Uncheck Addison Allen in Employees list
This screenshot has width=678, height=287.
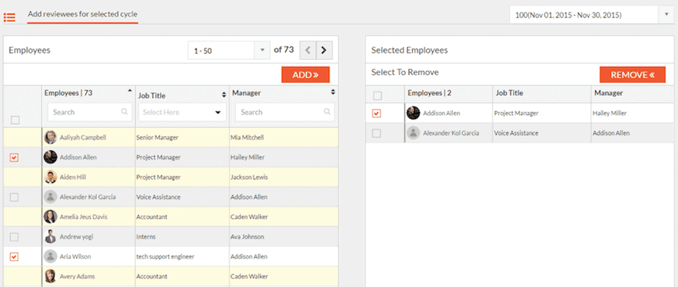[x=14, y=158]
